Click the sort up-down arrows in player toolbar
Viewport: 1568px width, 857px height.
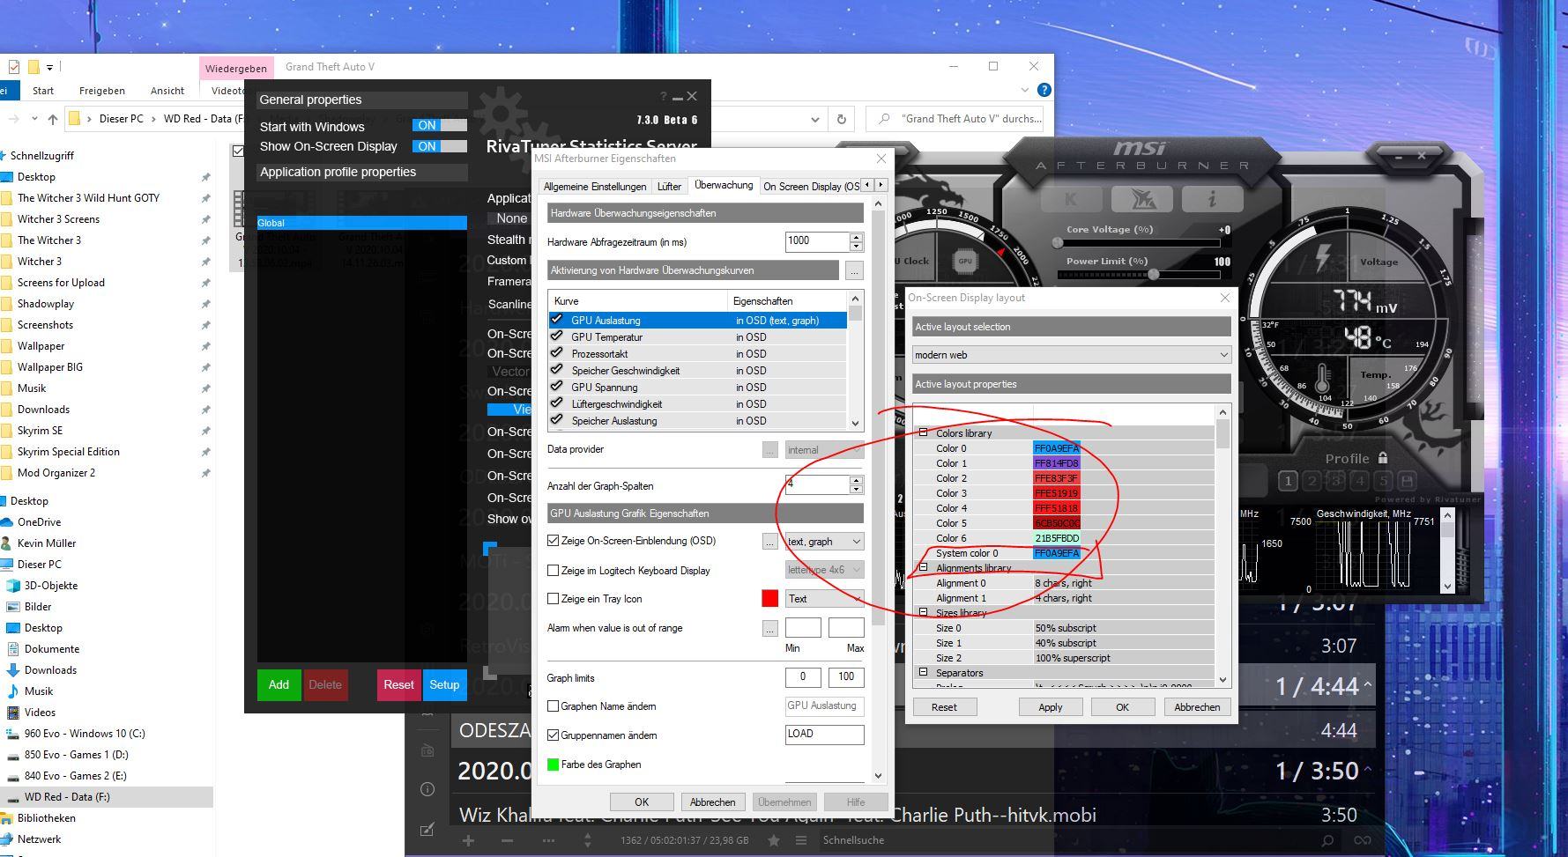pyautogui.click(x=587, y=840)
